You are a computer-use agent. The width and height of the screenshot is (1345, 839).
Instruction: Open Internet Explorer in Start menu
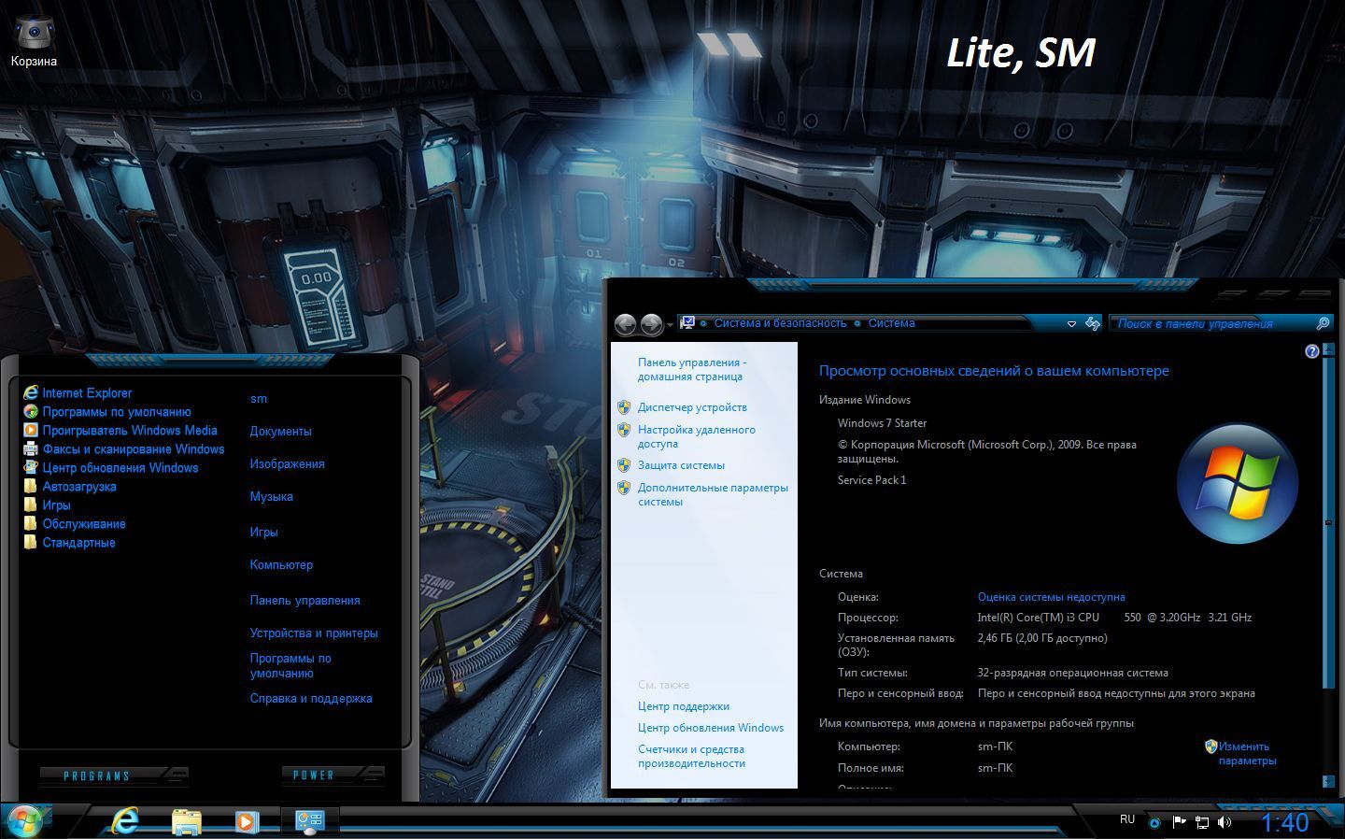click(87, 393)
